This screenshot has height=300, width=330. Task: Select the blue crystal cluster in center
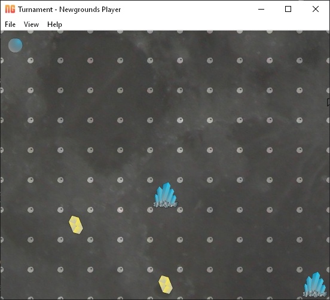pos(166,195)
